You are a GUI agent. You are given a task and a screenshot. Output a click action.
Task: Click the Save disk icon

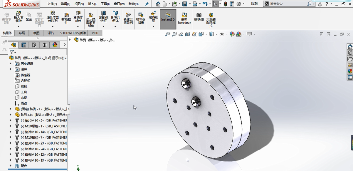point(185,4)
